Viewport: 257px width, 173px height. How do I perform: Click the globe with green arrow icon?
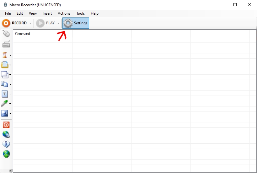[x=6, y=154]
